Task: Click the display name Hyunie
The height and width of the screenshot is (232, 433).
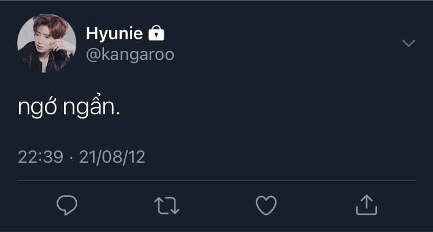Action: [x=114, y=33]
